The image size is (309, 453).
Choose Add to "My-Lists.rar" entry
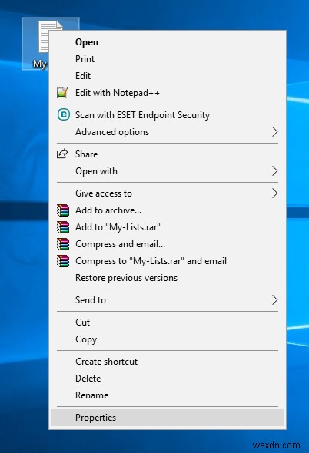168,227
